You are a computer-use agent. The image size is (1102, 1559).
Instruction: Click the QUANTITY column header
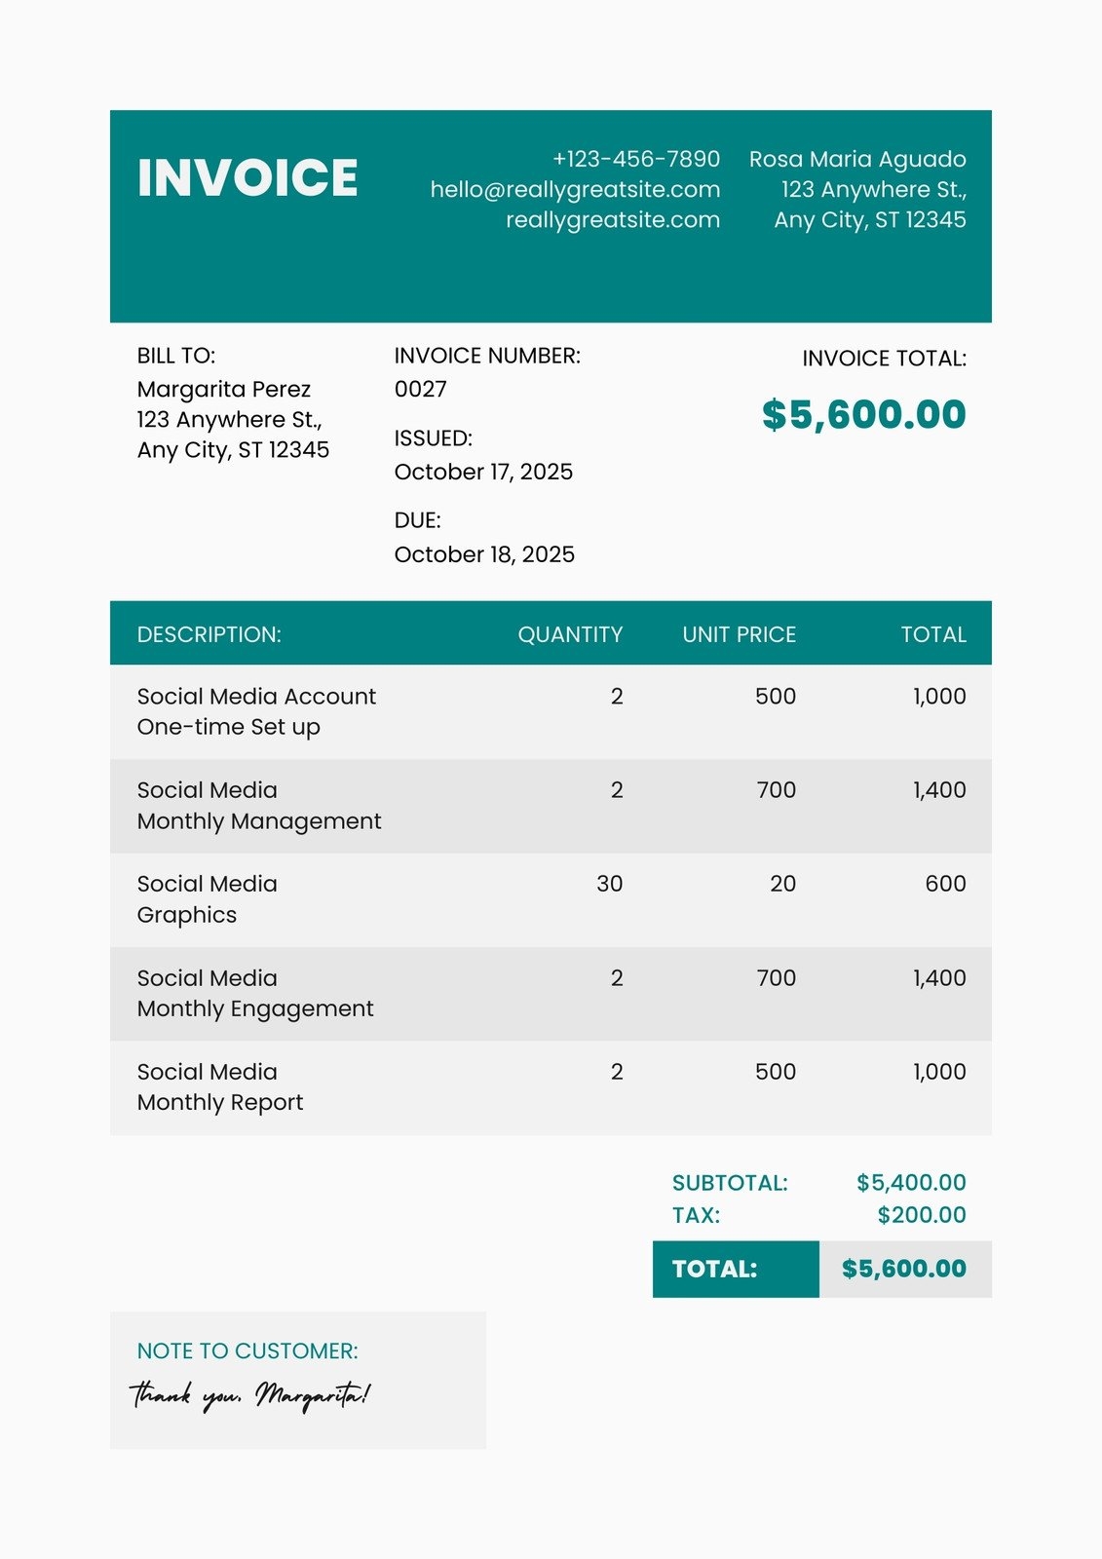click(570, 634)
